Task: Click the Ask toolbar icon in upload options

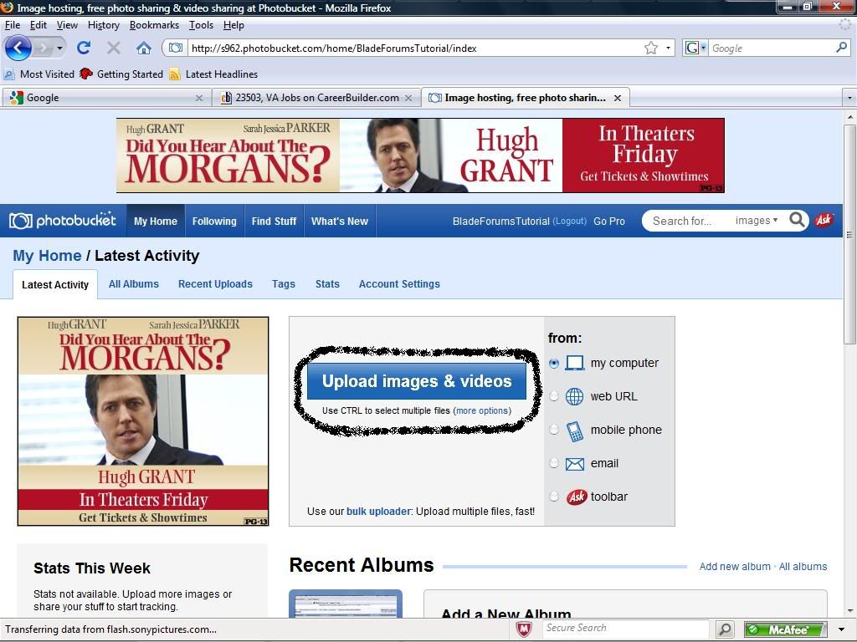Action: pyautogui.click(x=576, y=497)
